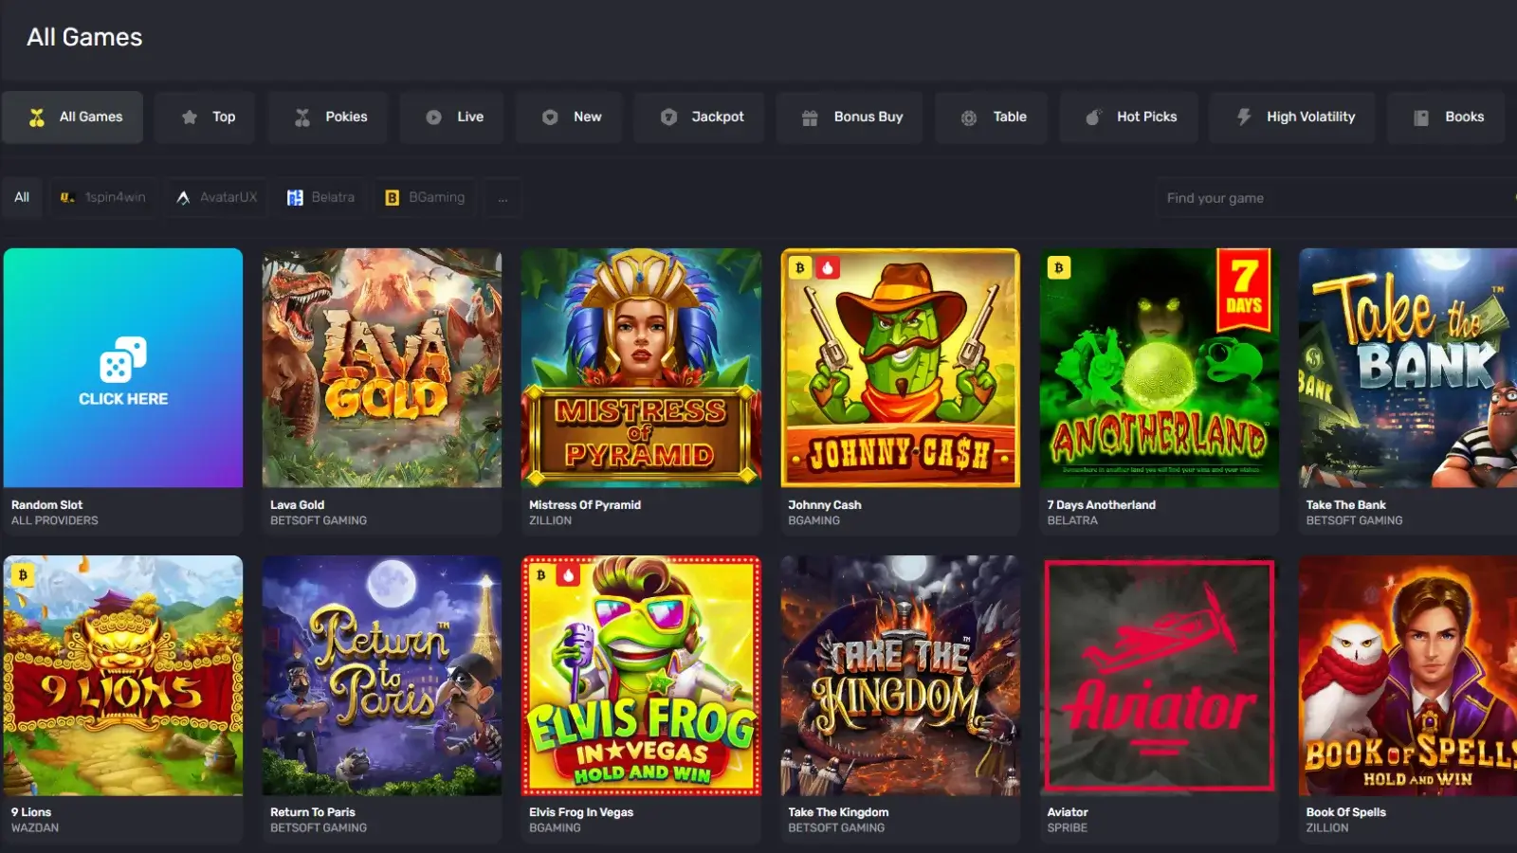Viewport: 1517px width, 853px height.
Task: Open the Elvis Frog In Vegas thumbnail
Action: click(x=641, y=675)
